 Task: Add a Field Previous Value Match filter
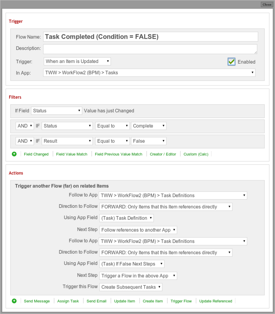pos(119,154)
